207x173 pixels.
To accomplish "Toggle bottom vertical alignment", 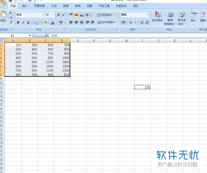I will (82, 15).
